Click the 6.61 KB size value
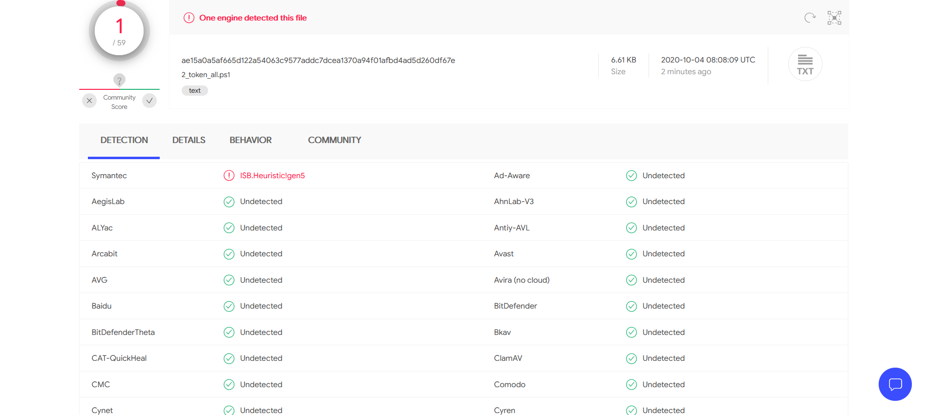Viewport: 927px width, 415px height. pyautogui.click(x=624, y=60)
